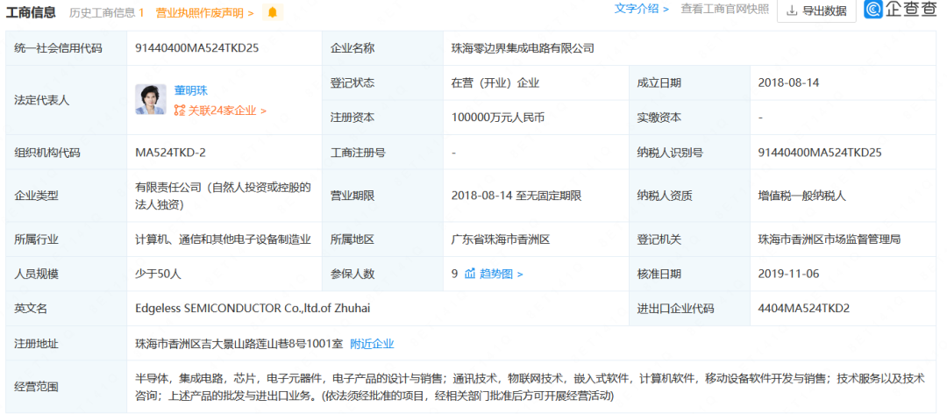Expand the 文字介绍 section
Image resolution: width=947 pixels, height=414 pixels.
[641, 10]
